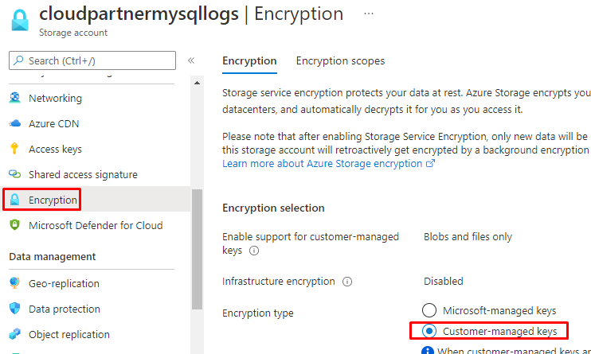This screenshot has height=354, width=591.
Task: Click the Data protection shield icon
Action: click(14, 309)
